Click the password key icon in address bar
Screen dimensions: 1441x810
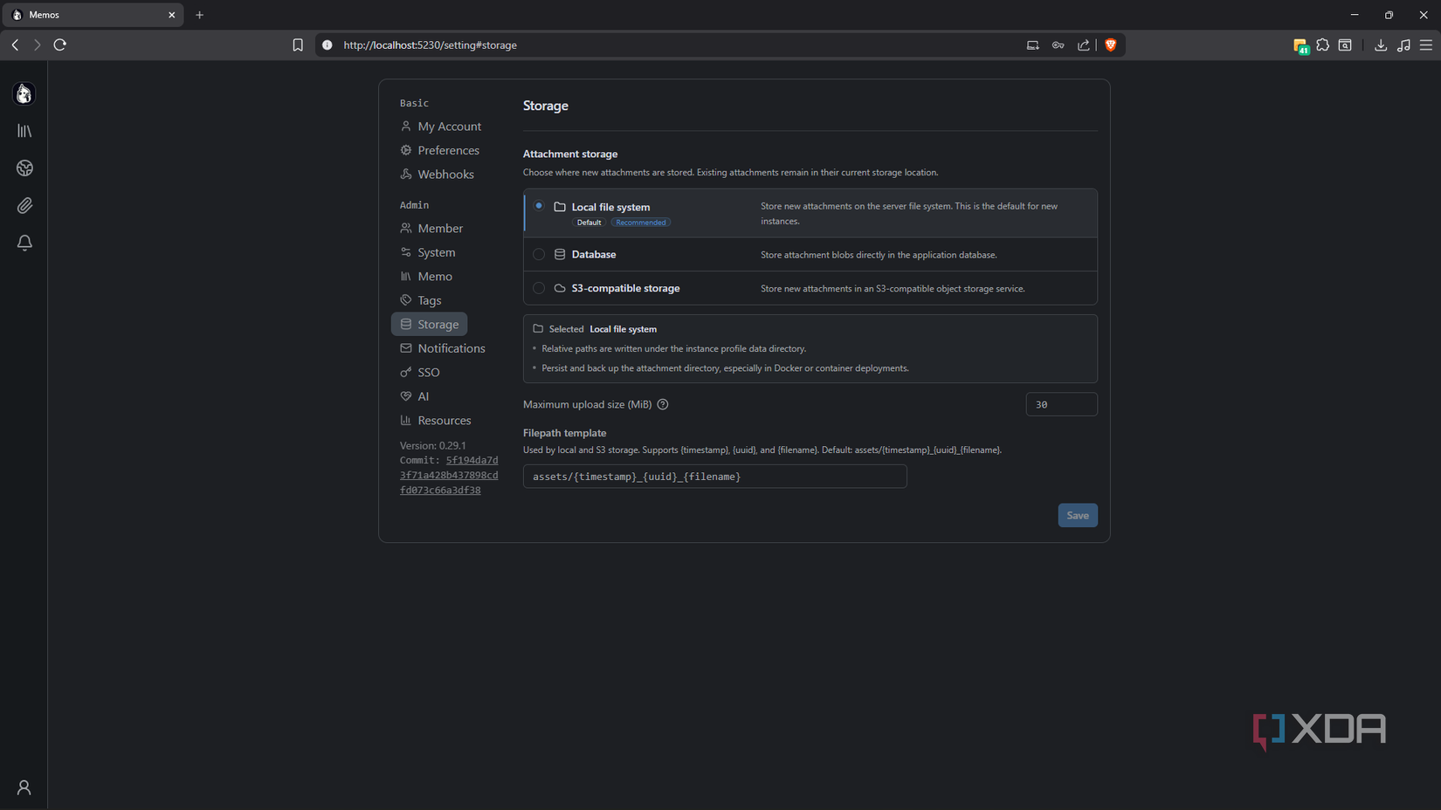point(1058,45)
